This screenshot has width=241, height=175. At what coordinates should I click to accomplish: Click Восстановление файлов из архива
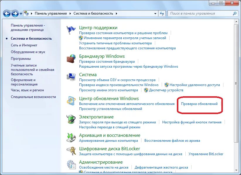pyautogui.click(x=172, y=141)
